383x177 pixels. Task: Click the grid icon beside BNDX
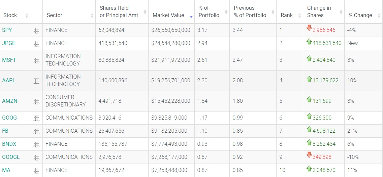click(36, 144)
